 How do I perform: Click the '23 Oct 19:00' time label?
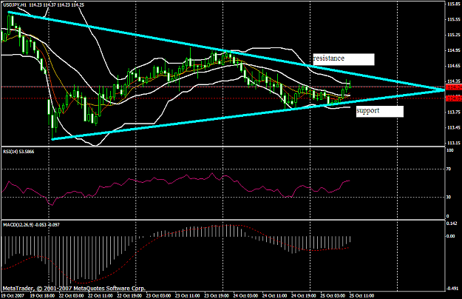tap(217, 295)
